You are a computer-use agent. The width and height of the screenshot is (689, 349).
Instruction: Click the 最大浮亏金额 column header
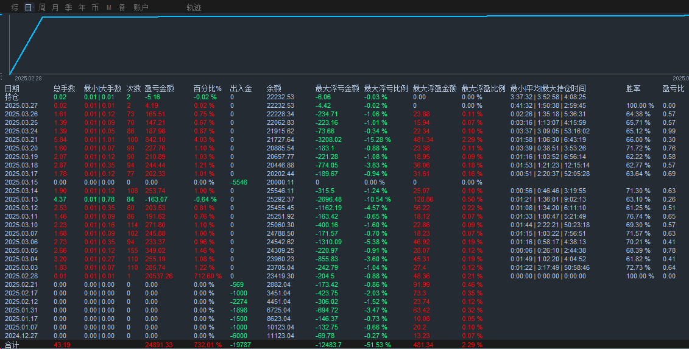pos(337,88)
